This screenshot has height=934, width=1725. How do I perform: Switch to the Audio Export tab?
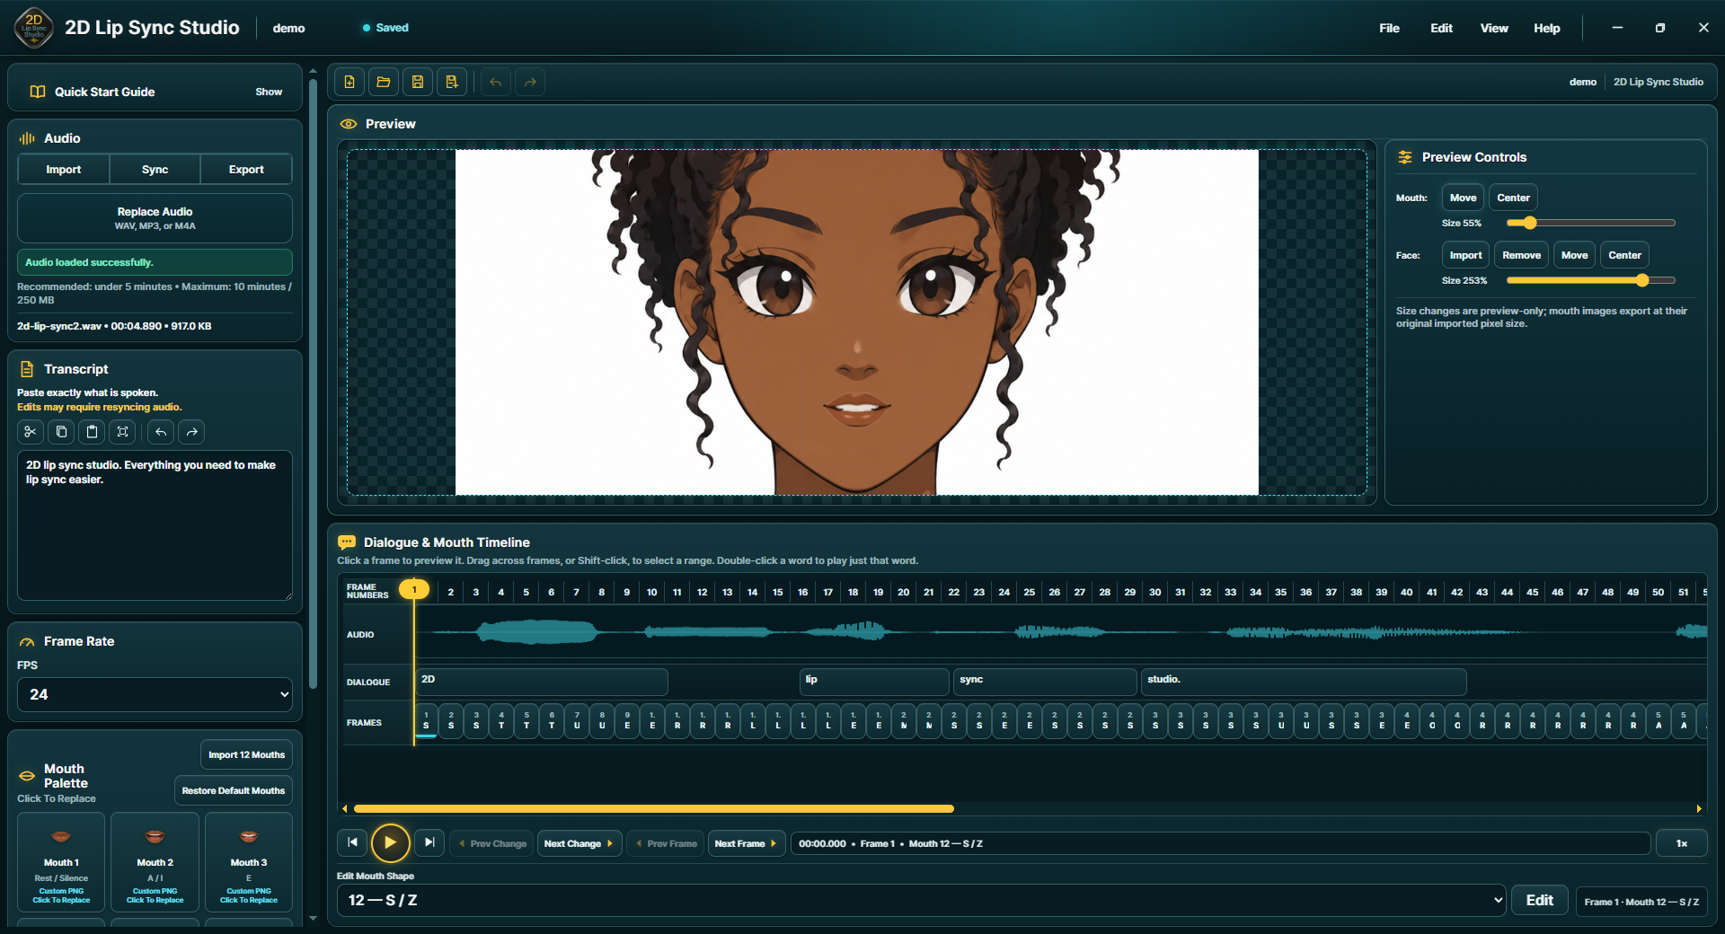(246, 169)
